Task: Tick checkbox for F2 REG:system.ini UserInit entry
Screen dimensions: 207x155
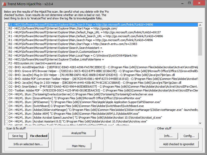Action: 6,63
